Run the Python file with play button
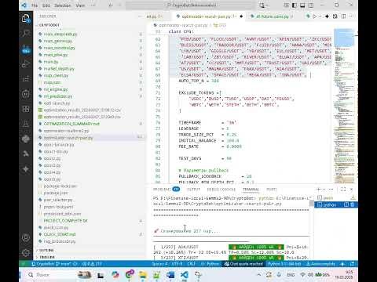 coord(315,16)
